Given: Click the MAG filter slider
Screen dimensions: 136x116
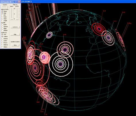Looking at the screenshot, I should pyautogui.click(x=12, y=14).
